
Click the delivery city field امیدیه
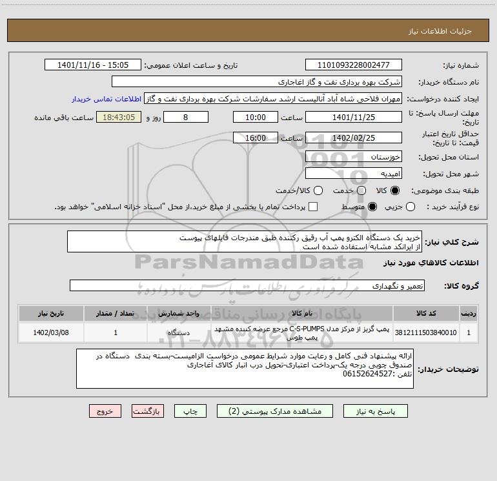coord(354,173)
